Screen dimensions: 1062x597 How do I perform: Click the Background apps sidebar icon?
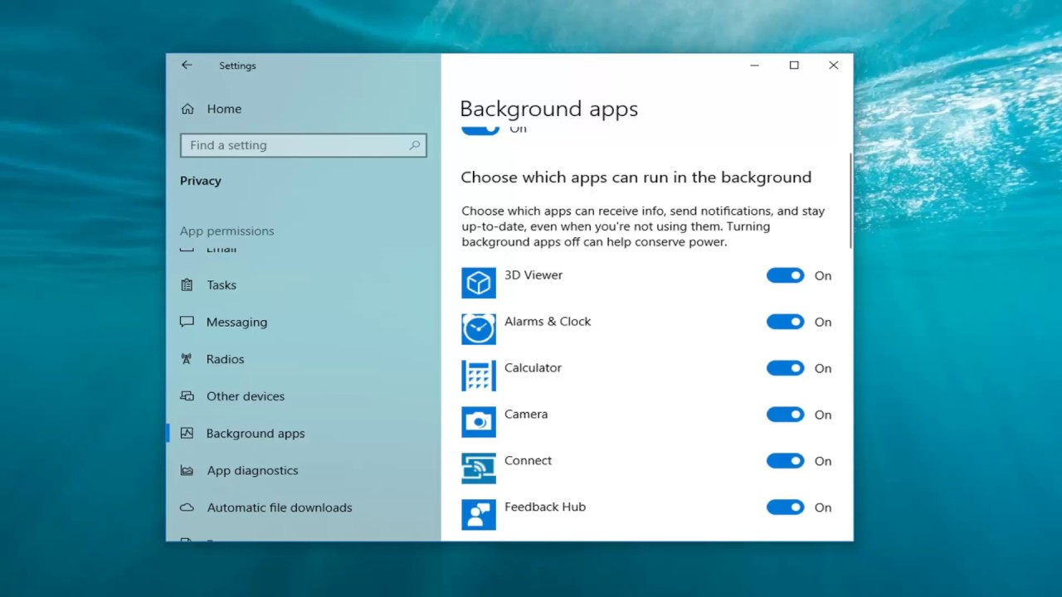tap(187, 433)
